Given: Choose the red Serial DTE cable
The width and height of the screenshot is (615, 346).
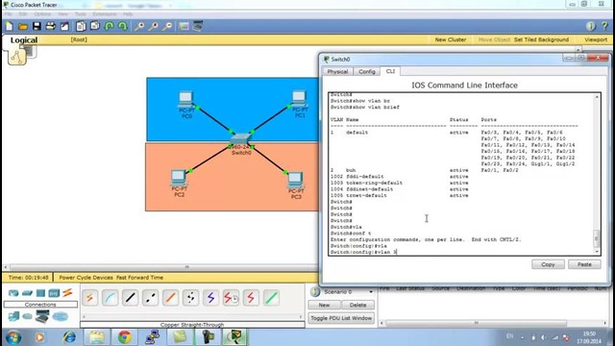Looking at the screenshot, I should pos(251,298).
